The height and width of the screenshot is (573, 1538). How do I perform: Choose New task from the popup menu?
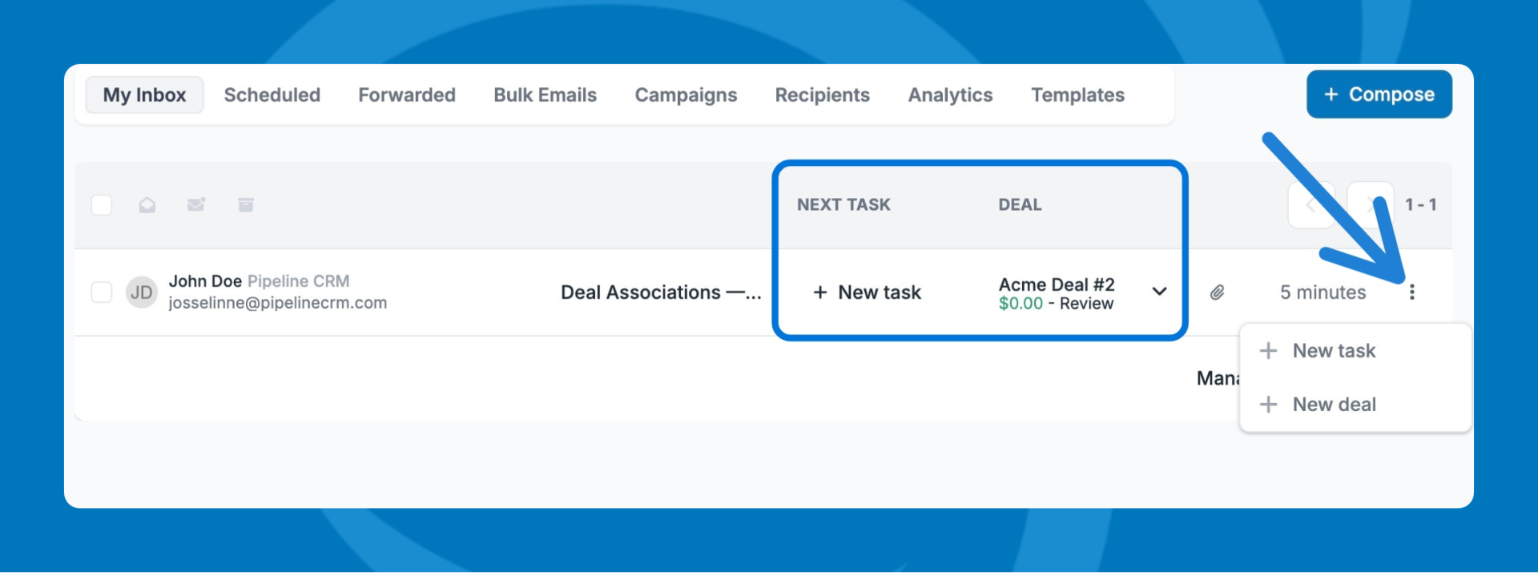(1334, 351)
